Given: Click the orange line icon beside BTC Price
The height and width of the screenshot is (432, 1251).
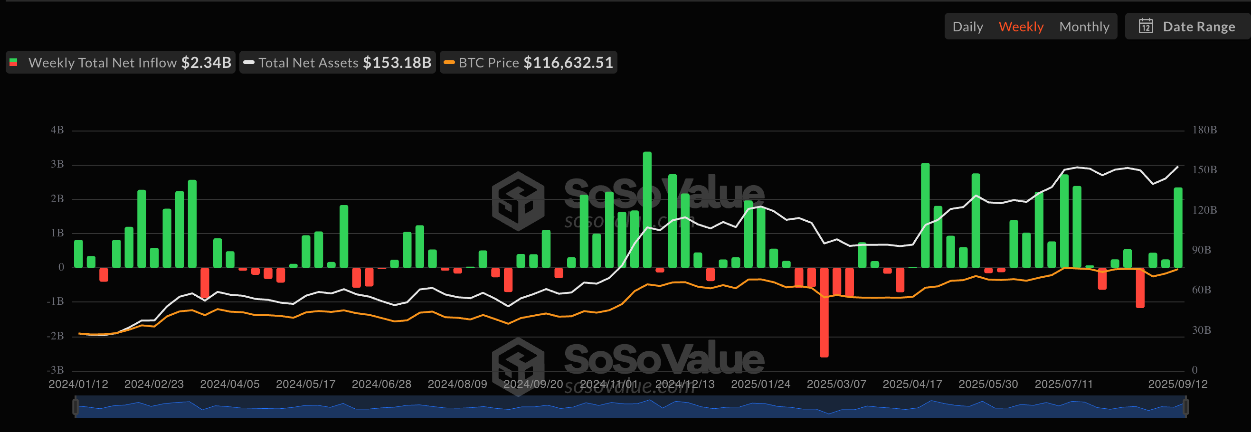Looking at the screenshot, I should pos(449,62).
